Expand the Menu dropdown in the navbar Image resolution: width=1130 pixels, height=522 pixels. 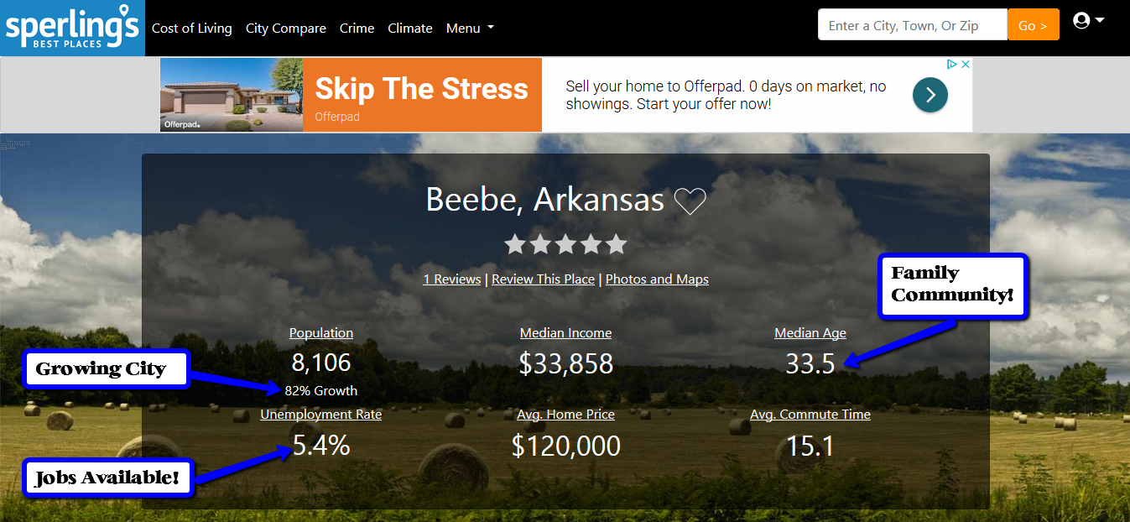[469, 28]
